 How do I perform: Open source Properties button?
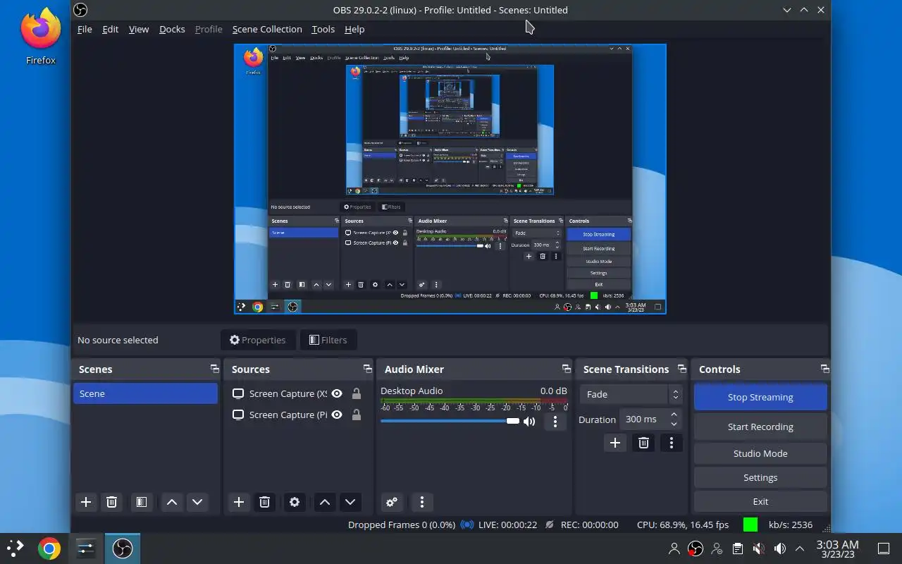point(258,340)
